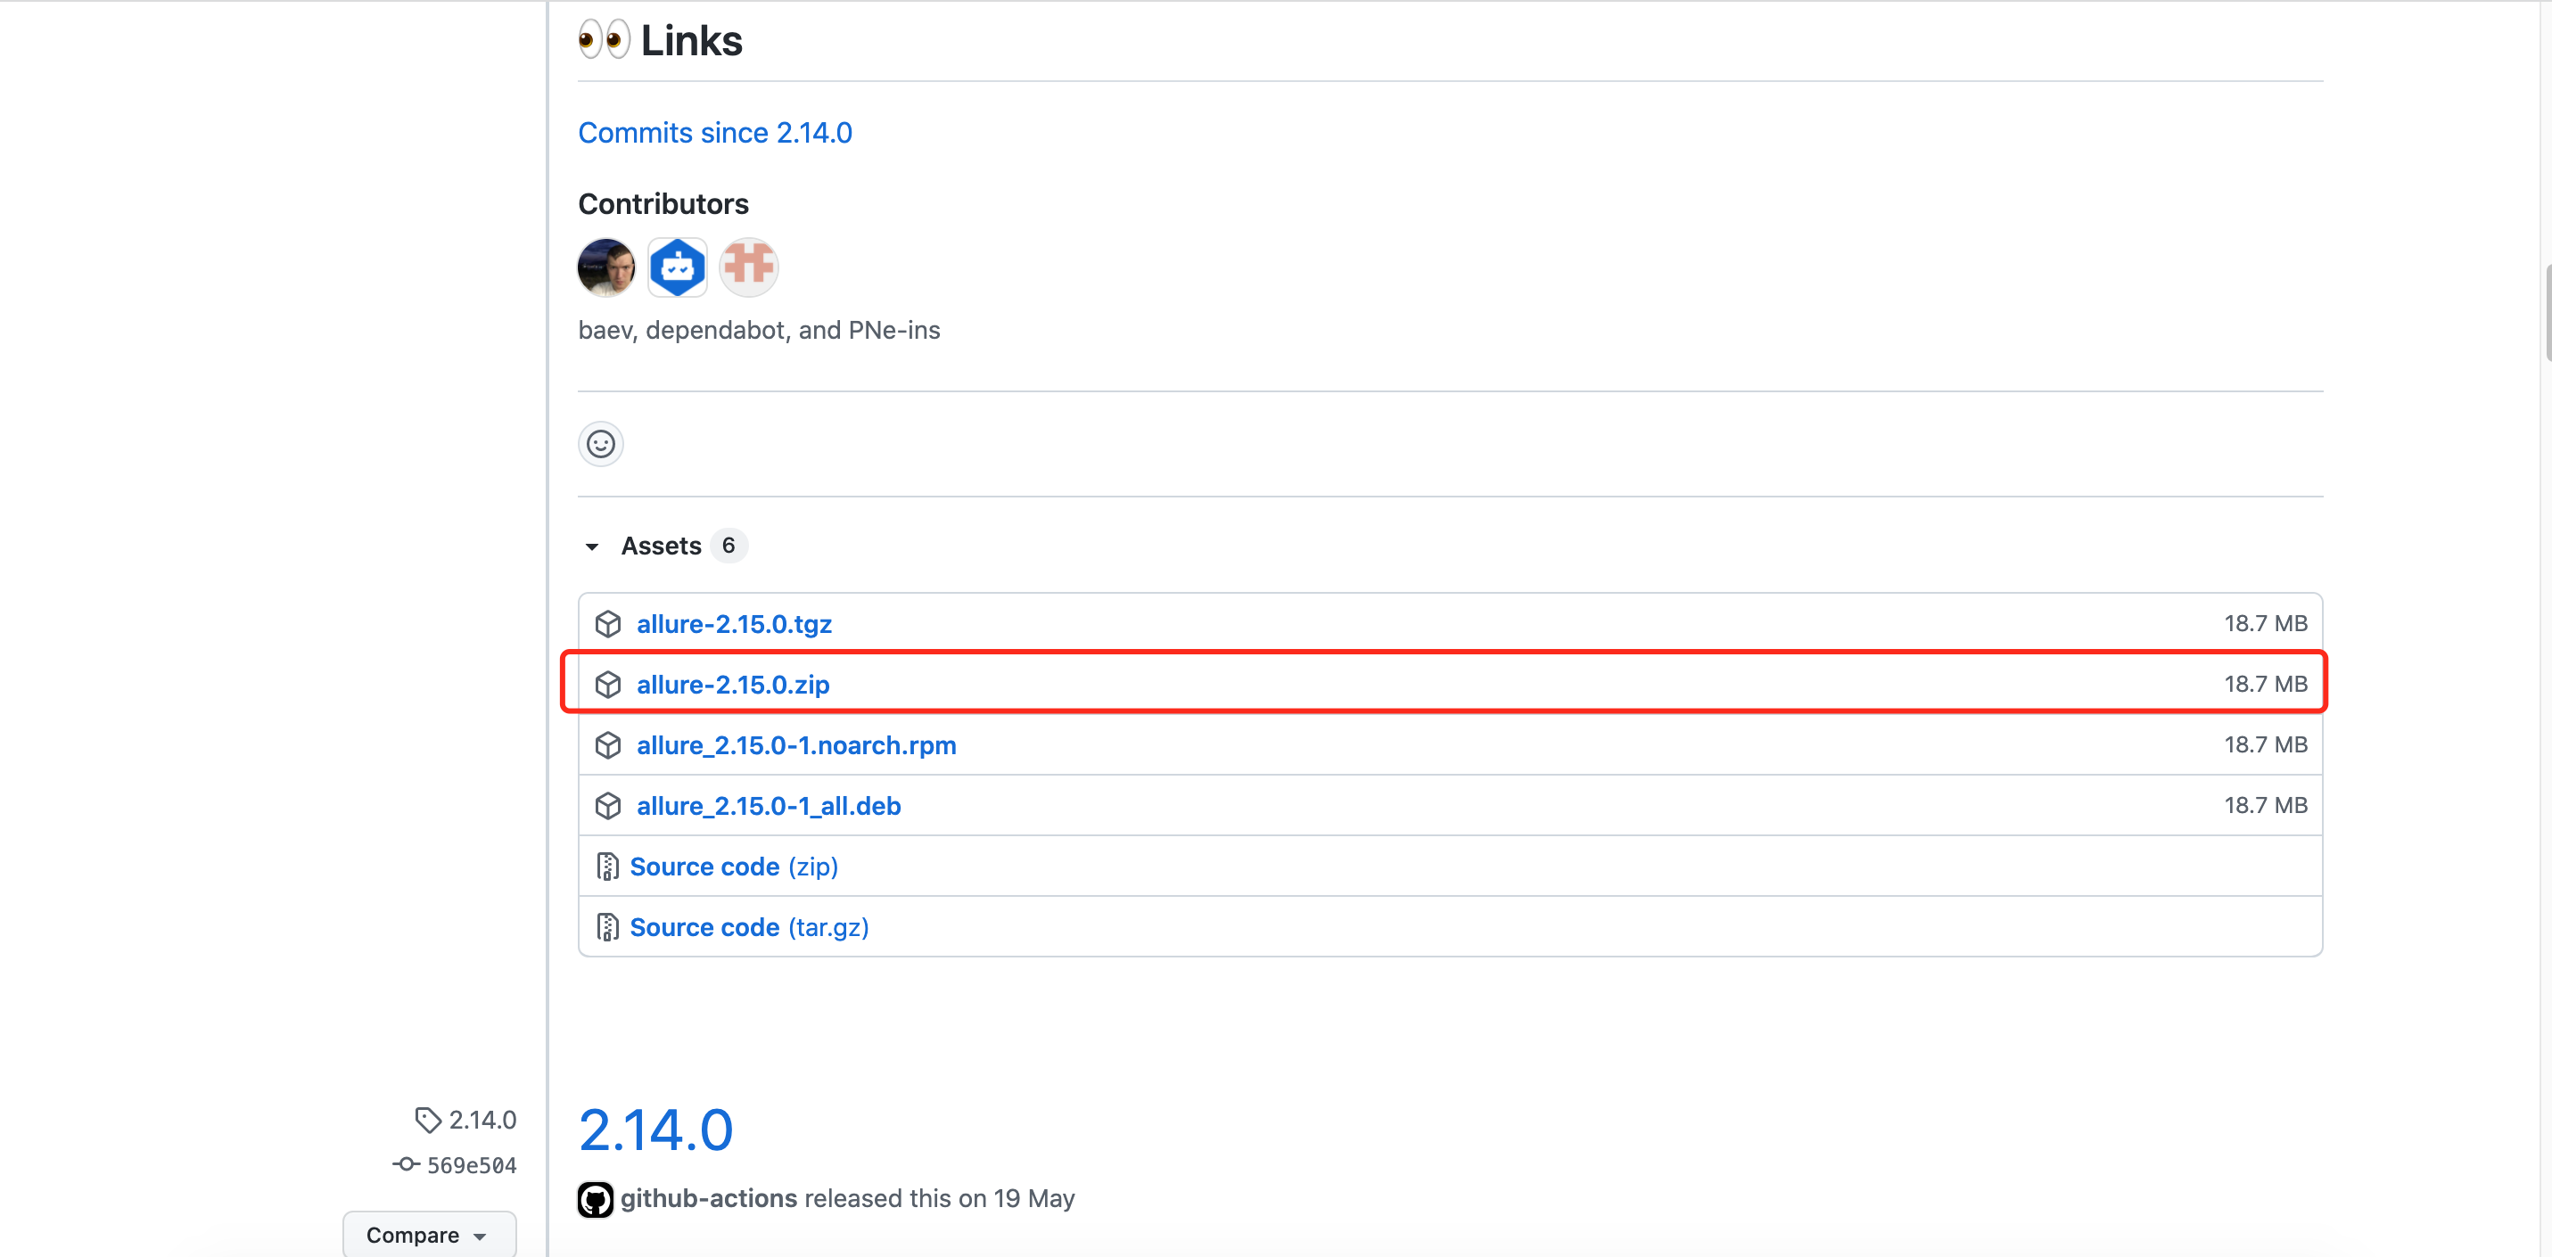The height and width of the screenshot is (1257, 2552).
Task: Click the Links heading
Action: pyautogui.click(x=691, y=41)
